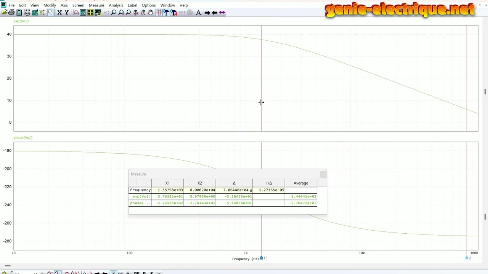Click the phase(Vo1) plot title label
Viewport: 488px width, 274px height.
click(x=23, y=137)
